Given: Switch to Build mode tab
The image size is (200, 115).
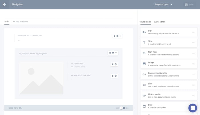Looking at the screenshot, I should pos(145,22).
